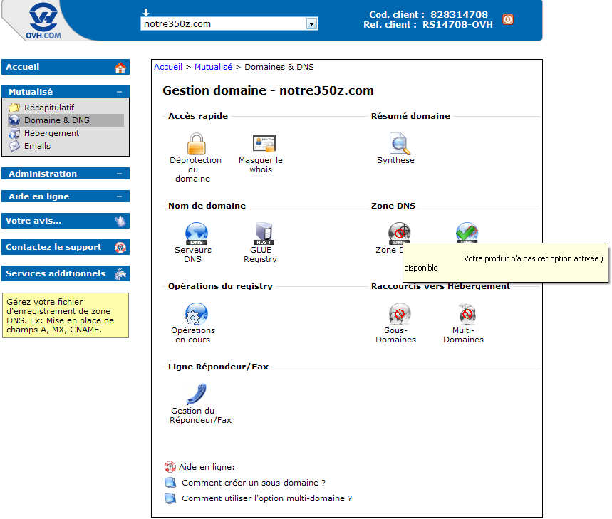This screenshot has height=519, width=612.
Task: Click the Gestion du Répondeur/Fax label
Action: tap(200, 415)
